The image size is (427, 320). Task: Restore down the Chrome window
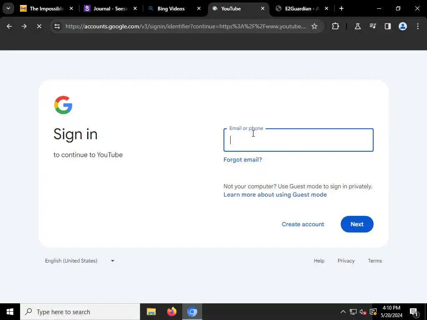click(x=398, y=8)
